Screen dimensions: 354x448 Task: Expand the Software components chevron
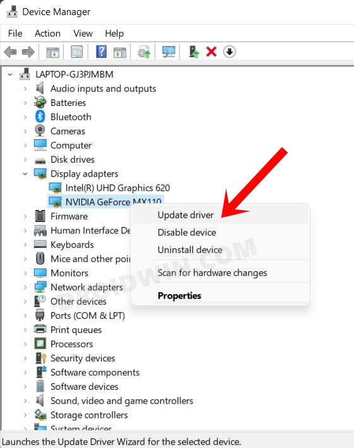[x=25, y=372]
